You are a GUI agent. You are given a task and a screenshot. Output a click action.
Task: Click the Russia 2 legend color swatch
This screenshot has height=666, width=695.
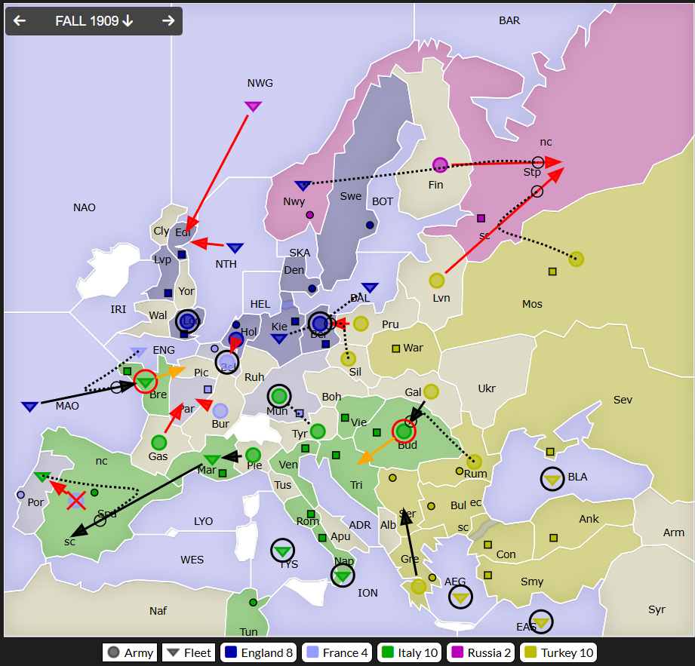click(x=457, y=652)
